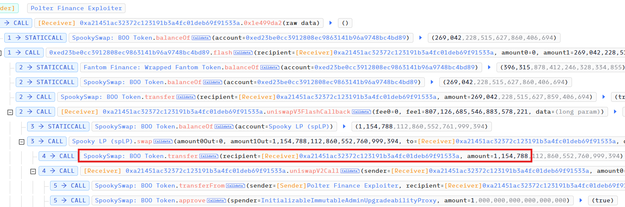Expand return arrow on level-2 transfer row
Screen dimensions: 625x207
click(x=604, y=97)
